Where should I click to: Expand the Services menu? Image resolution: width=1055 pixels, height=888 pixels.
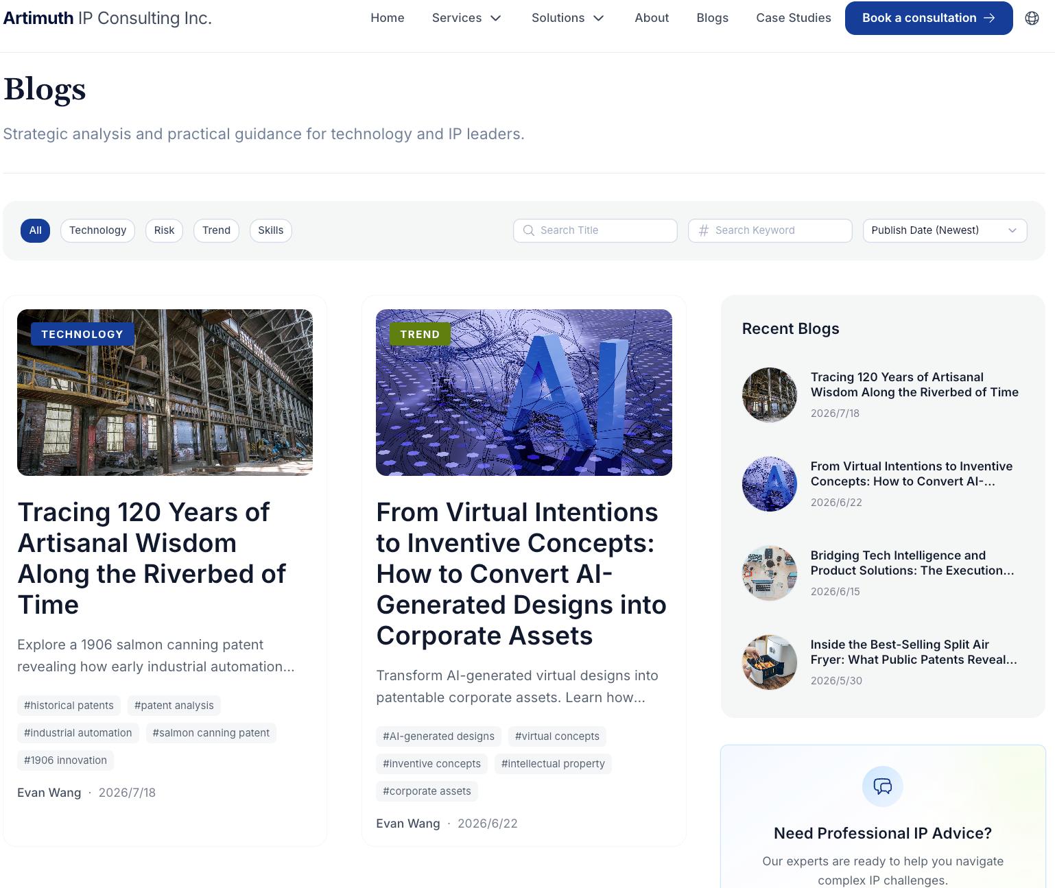pyautogui.click(x=467, y=18)
